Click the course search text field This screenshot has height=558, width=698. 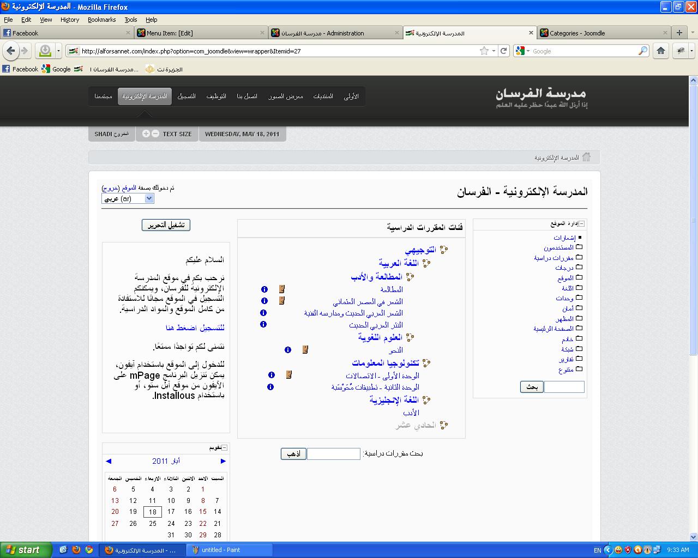click(333, 454)
